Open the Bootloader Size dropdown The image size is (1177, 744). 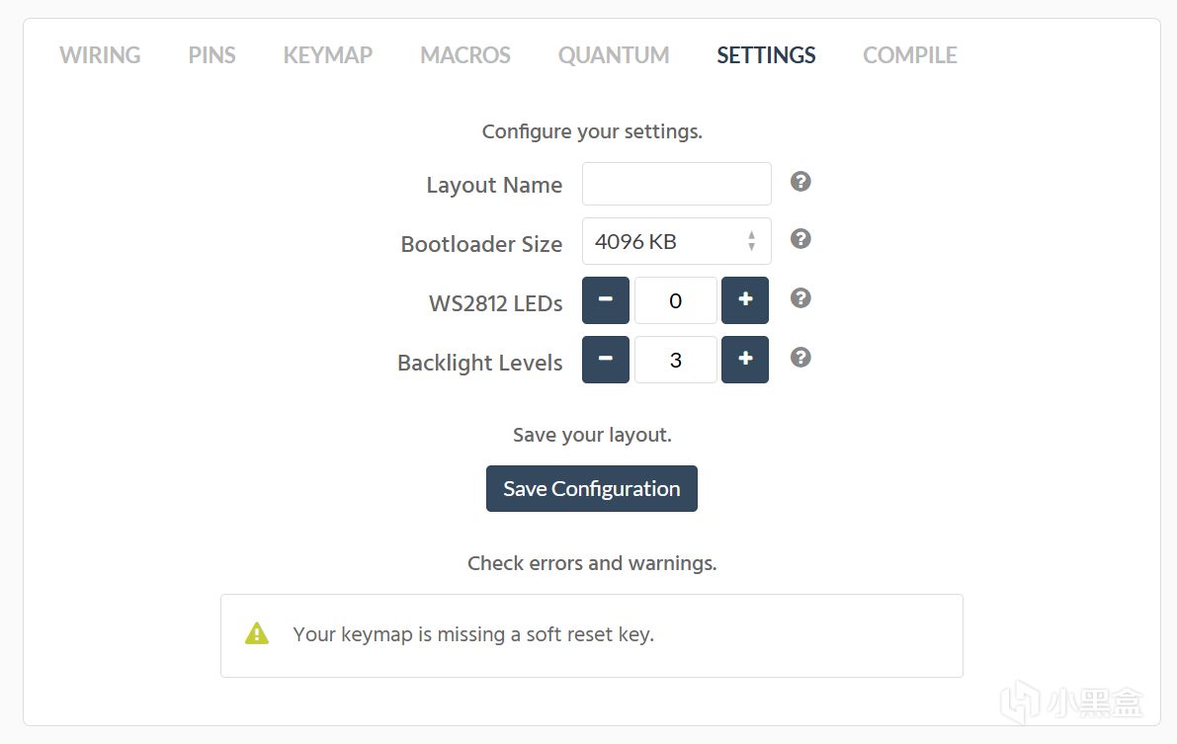click(x=676, y=241)
